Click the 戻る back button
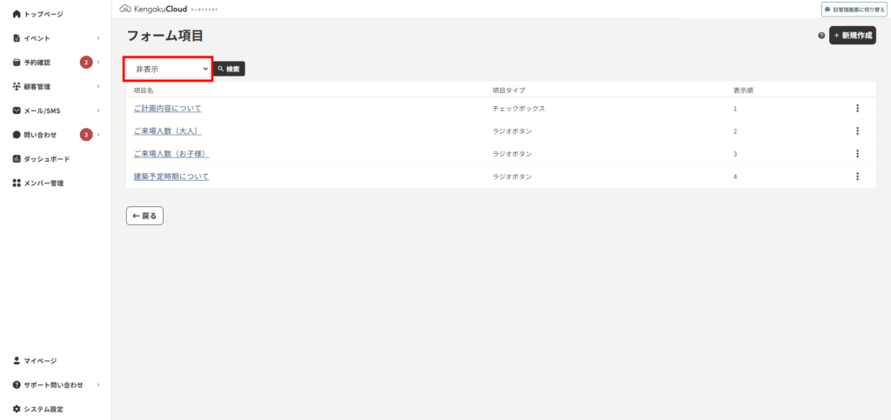The width and height of the screenshot is (891, 420). coord(145,216)
